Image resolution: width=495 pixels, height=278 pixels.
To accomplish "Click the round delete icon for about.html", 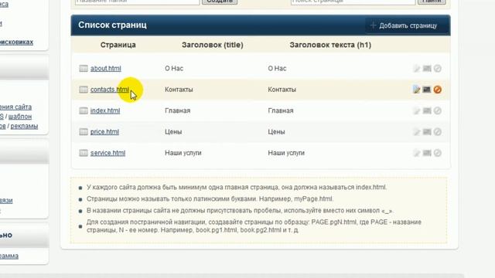I will [437, 69].
